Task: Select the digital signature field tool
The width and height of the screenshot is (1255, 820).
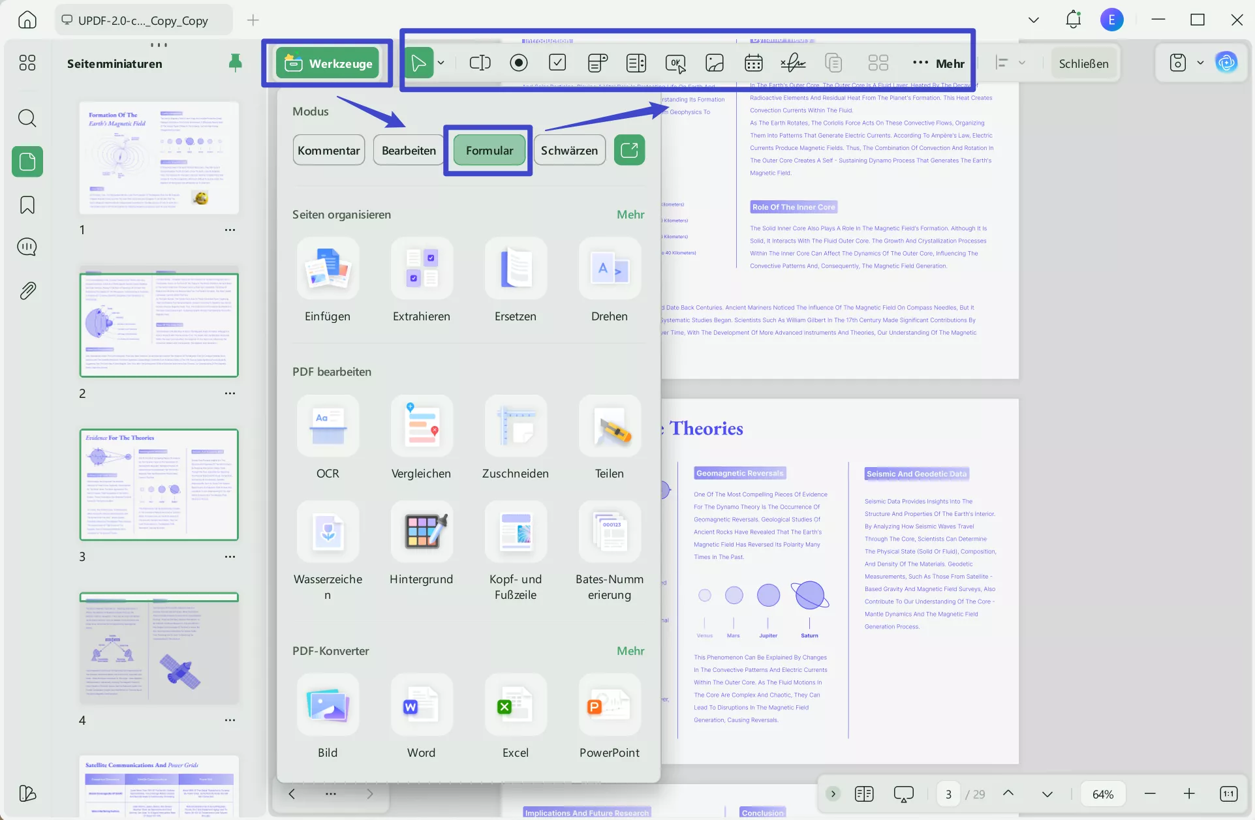Action: pos(792,63)
